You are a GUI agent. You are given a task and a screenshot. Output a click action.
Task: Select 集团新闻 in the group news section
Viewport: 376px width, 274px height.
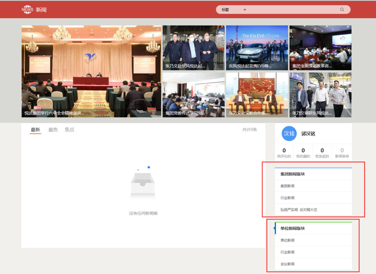tap(287, 186)
